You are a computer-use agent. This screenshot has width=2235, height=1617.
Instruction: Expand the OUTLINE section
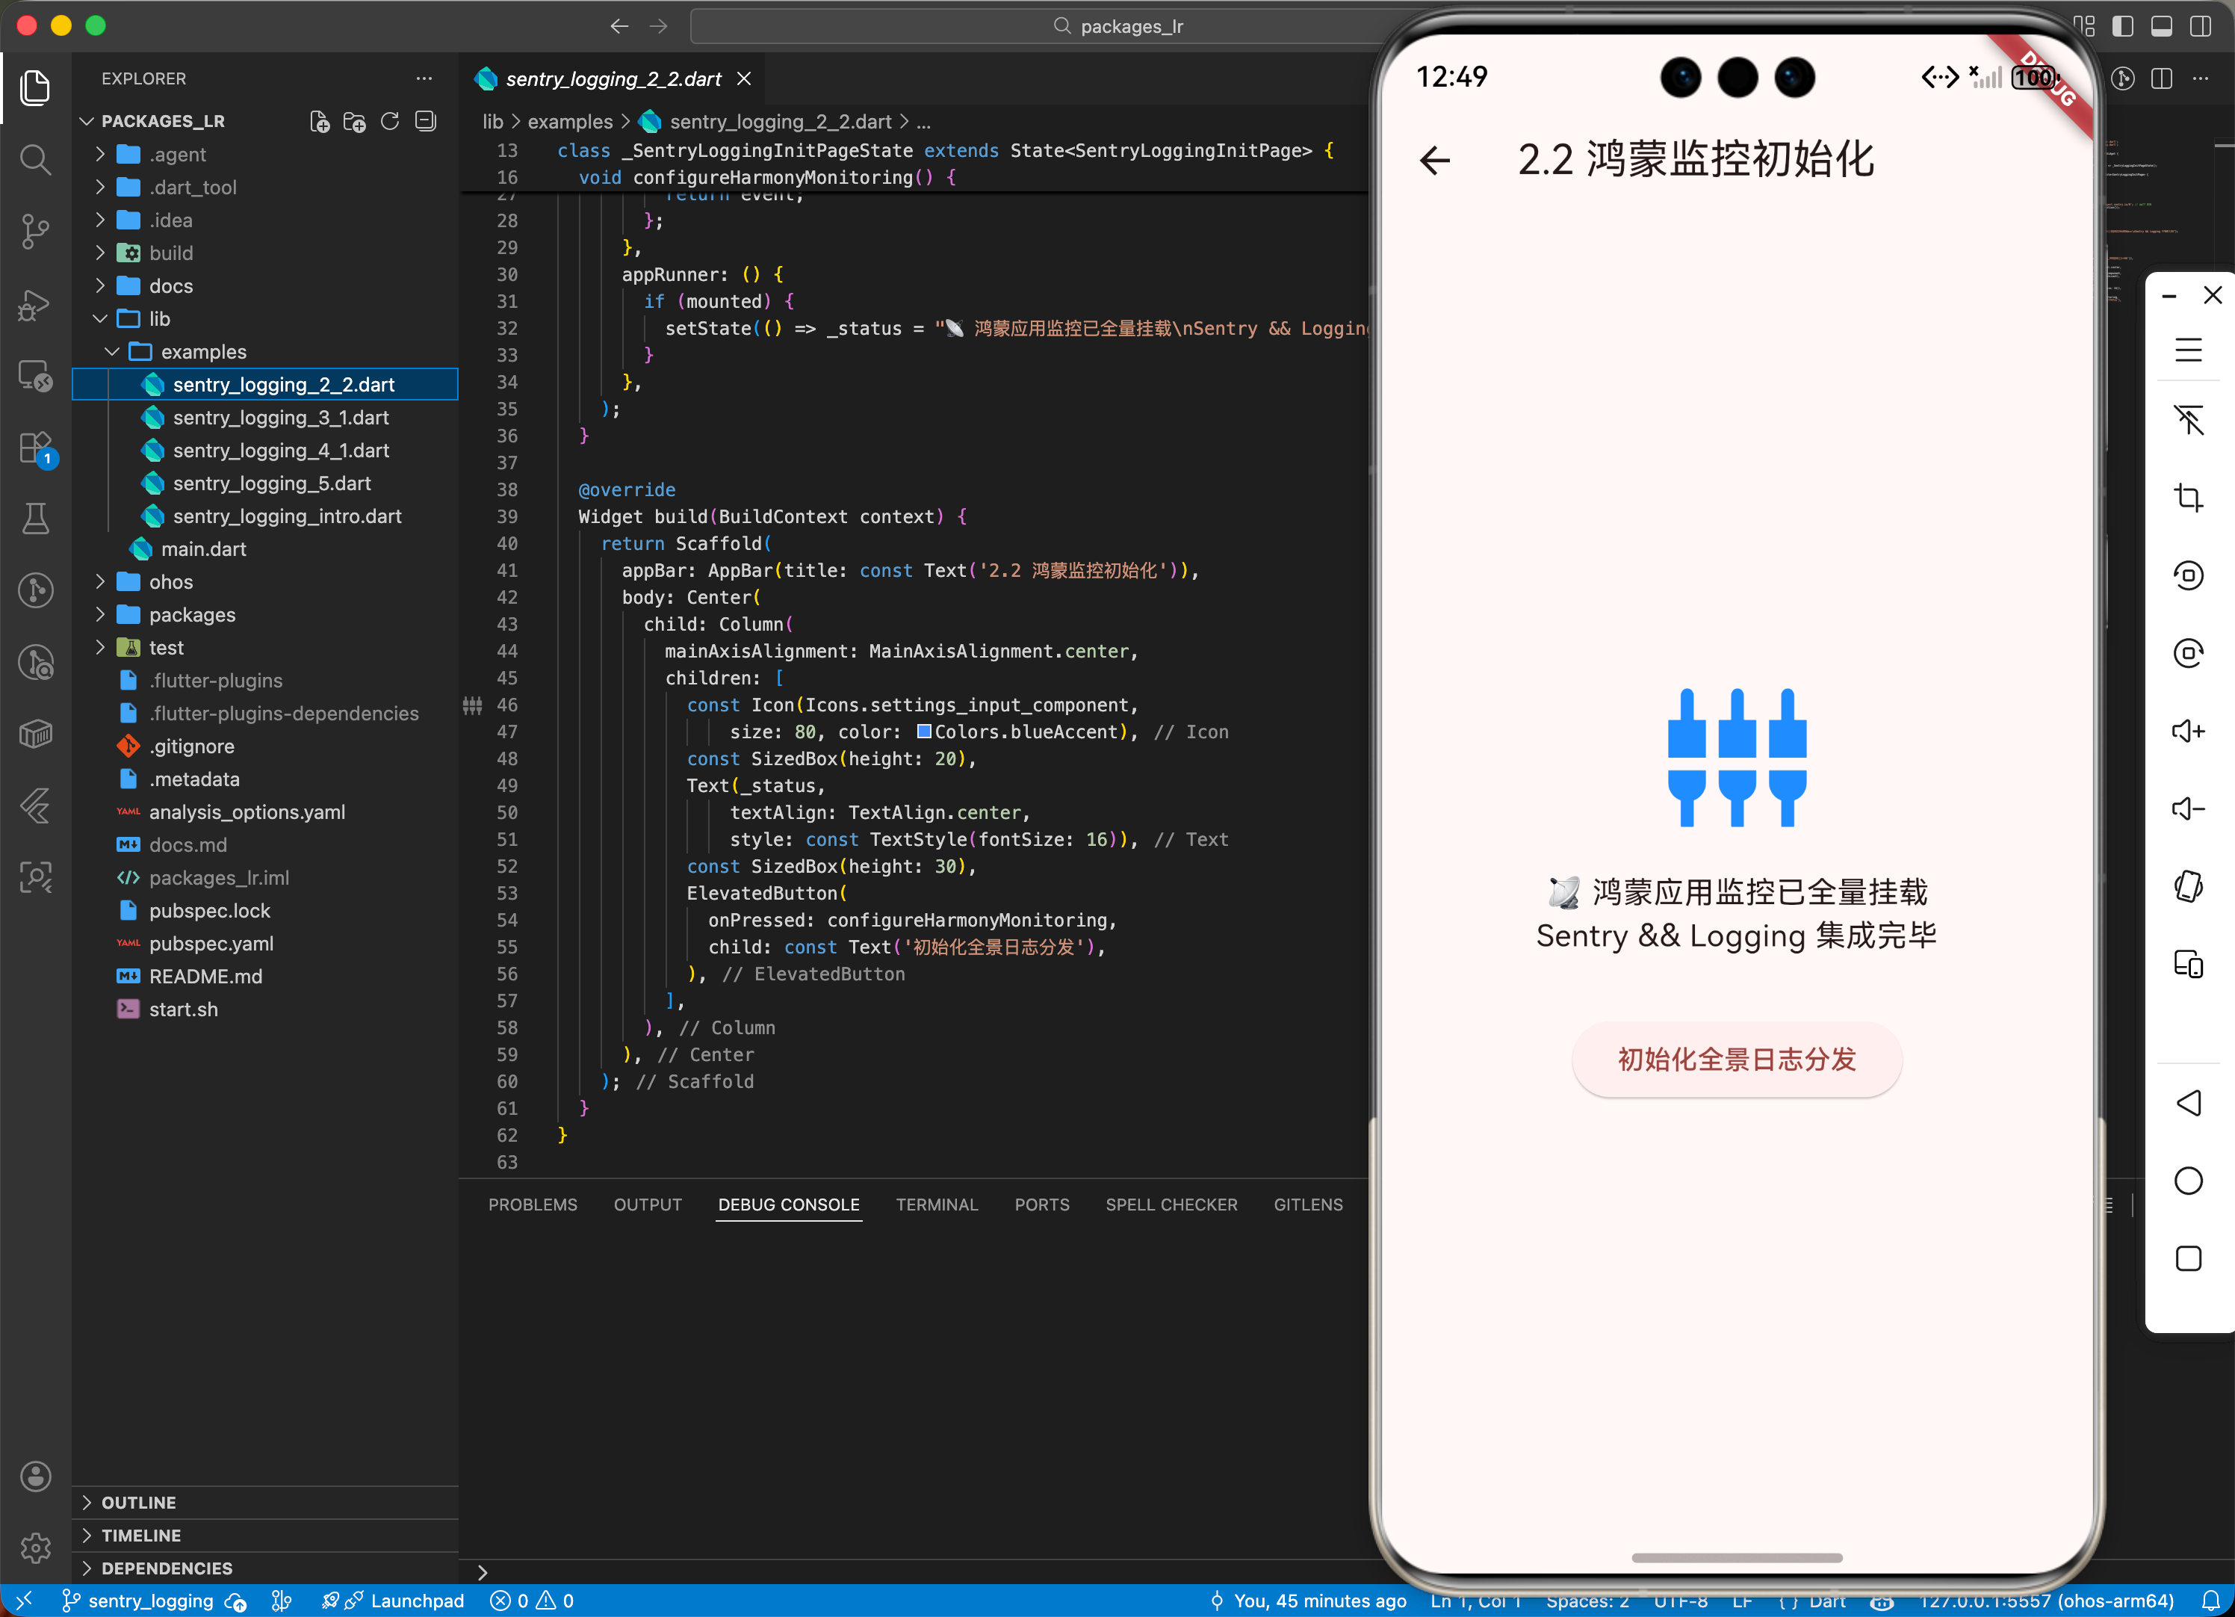138,1502
